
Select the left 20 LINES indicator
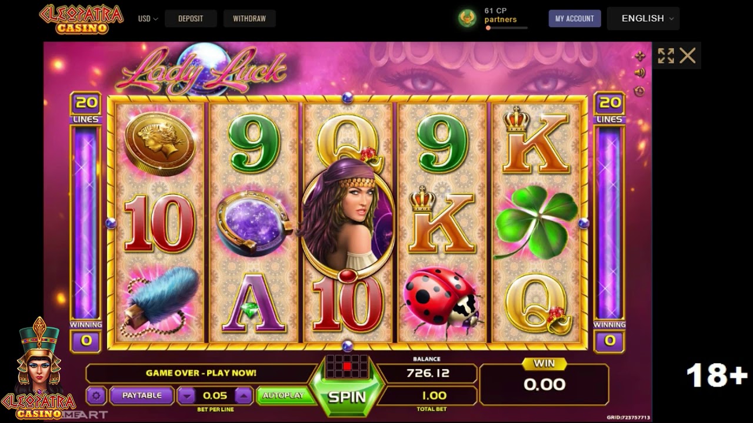click(86, 108)
